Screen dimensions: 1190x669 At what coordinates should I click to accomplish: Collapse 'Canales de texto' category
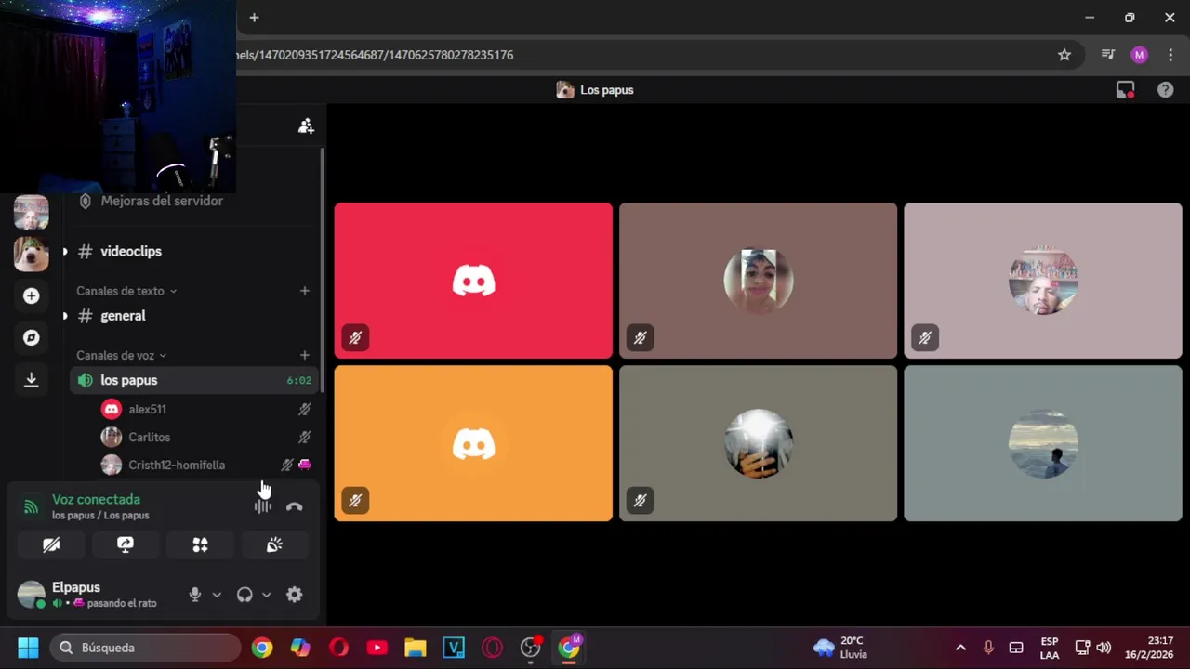(126, 291)
